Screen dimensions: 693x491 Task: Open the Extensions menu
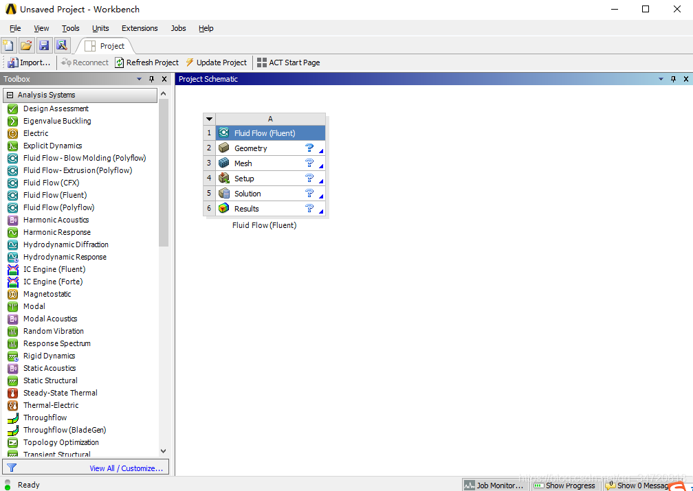[x=140, y=28]
